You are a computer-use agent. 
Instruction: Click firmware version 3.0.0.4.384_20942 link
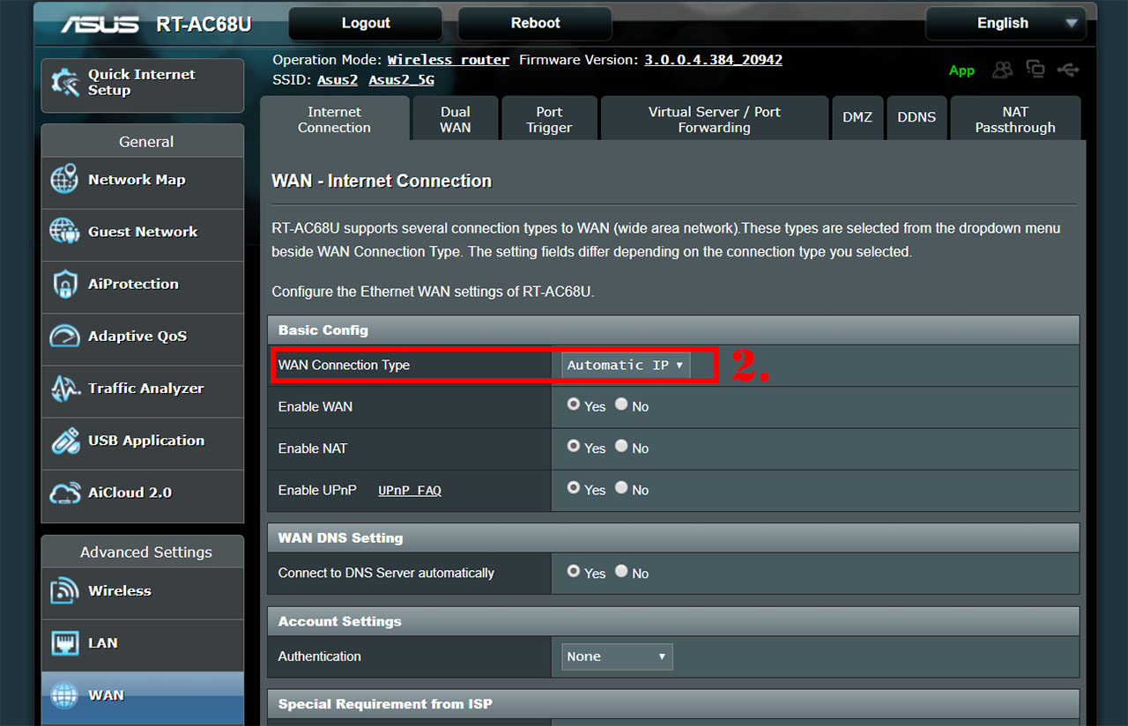pos(713,60)
